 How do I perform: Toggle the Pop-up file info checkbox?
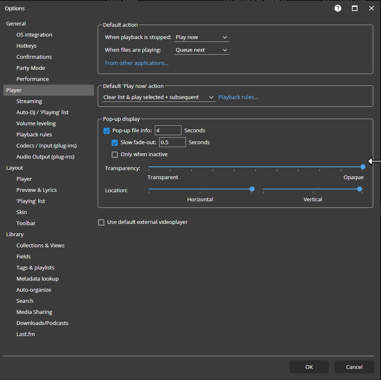click(x=107, y=131)
